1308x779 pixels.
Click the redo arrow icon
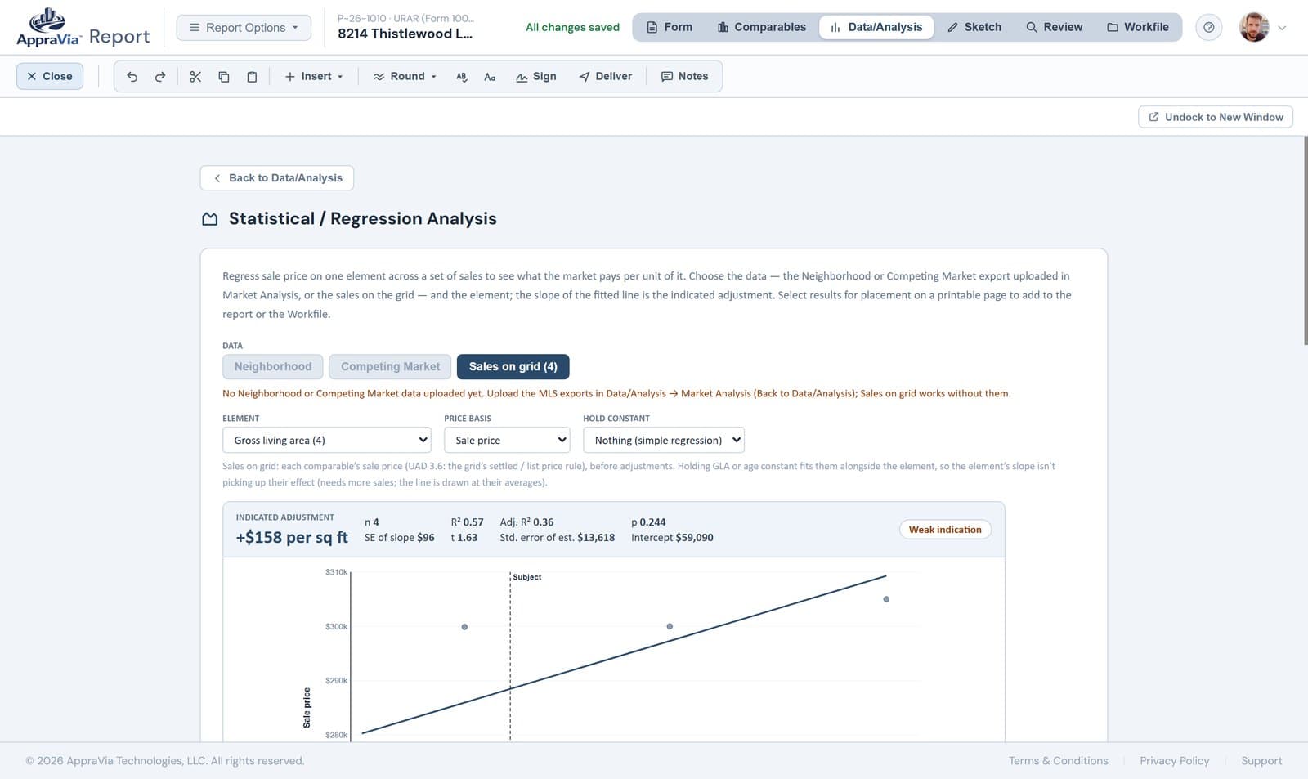[x=160, y=76]
